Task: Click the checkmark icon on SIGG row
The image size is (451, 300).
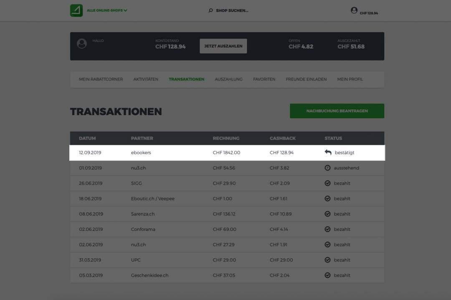Action: tap(327, 183)
